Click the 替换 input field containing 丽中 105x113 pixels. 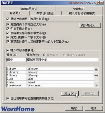[16, 60]
